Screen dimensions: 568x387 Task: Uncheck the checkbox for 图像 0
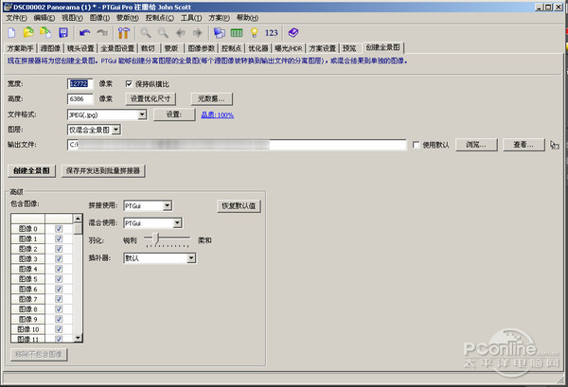coord(59,229)
